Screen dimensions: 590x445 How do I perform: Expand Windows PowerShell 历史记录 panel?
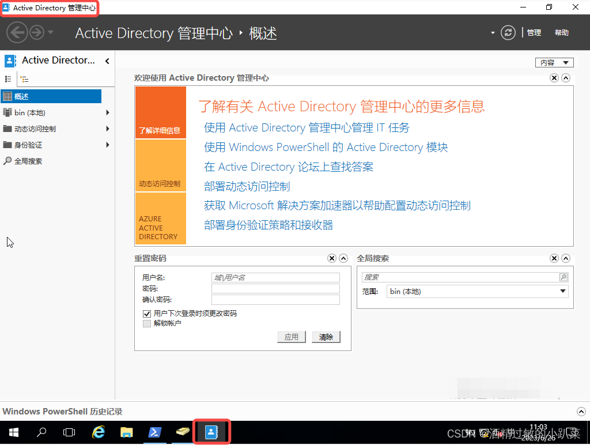click(581, 412)
